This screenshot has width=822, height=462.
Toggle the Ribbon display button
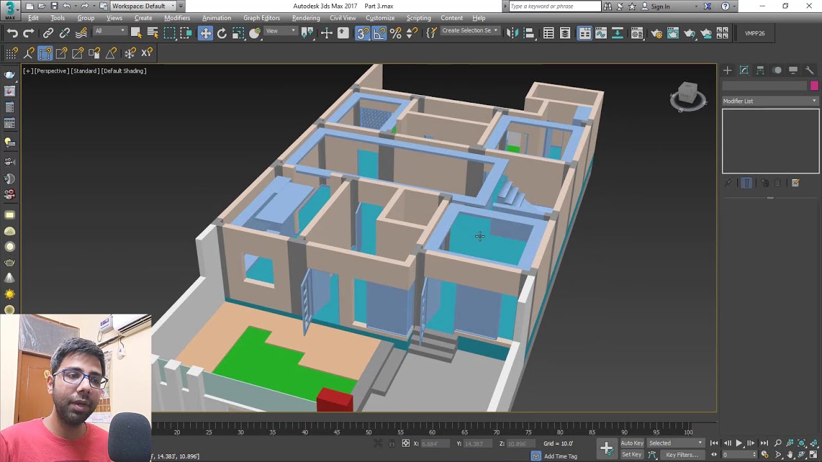coord(584,33)
